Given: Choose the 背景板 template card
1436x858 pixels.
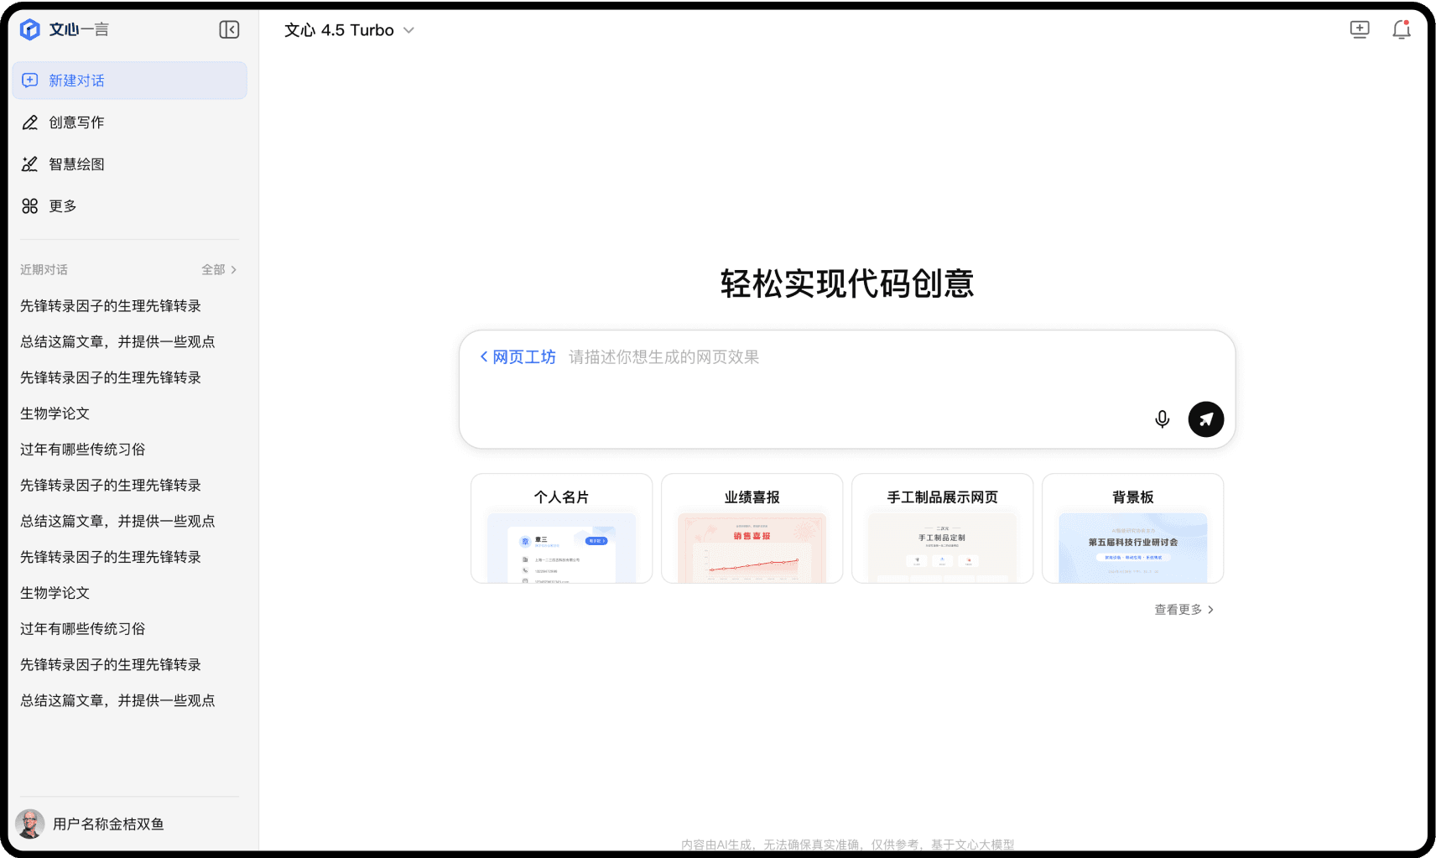Looking at the screenshot, I should tap(1132, 528).
